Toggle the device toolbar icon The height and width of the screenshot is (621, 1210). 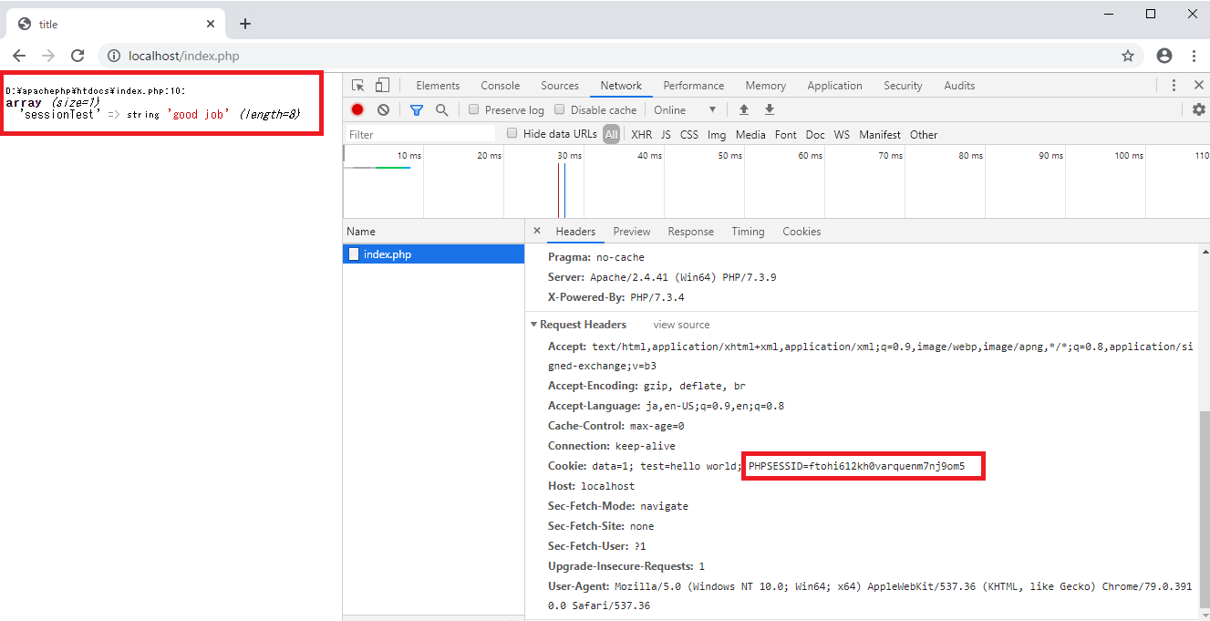(382, 86)
